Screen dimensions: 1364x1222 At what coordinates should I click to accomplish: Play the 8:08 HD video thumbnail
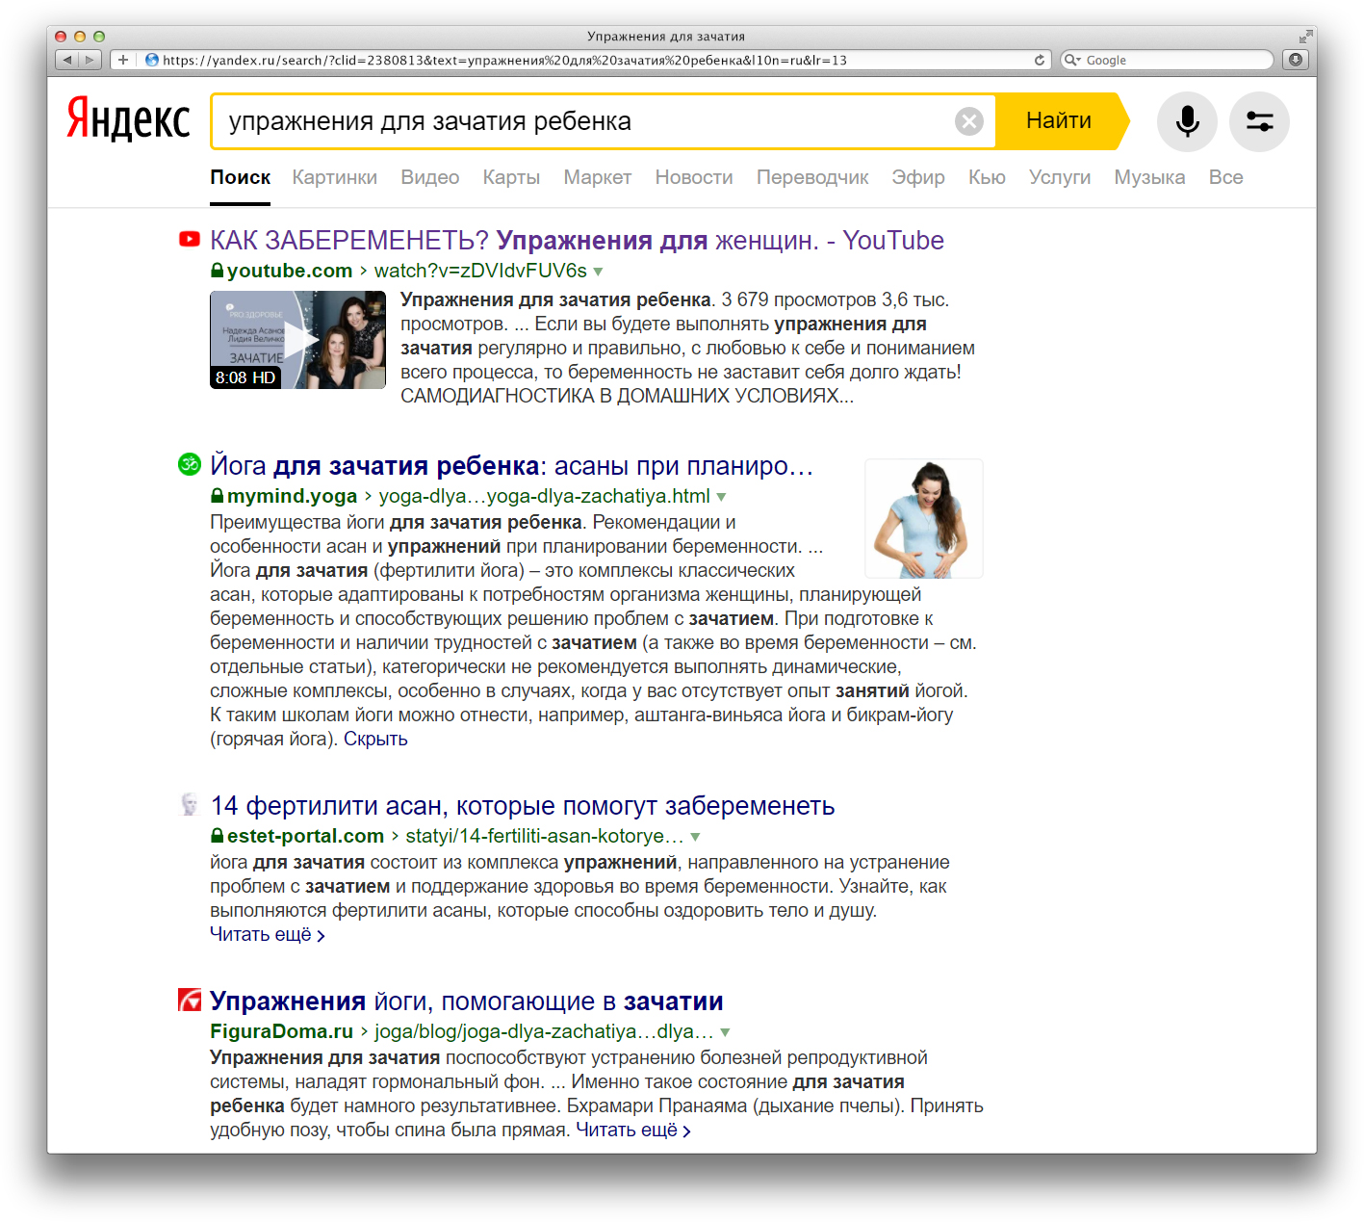point(297,340)
